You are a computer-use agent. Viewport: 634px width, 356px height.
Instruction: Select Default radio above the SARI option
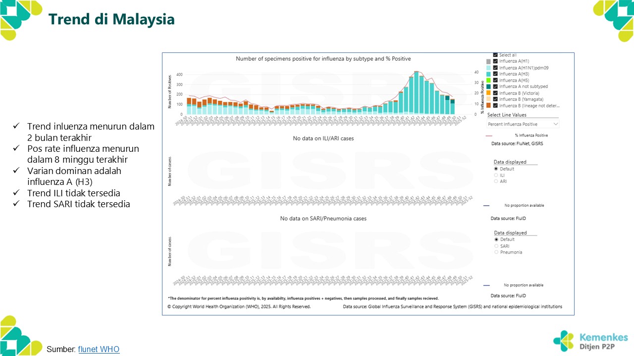pos(496,239)
